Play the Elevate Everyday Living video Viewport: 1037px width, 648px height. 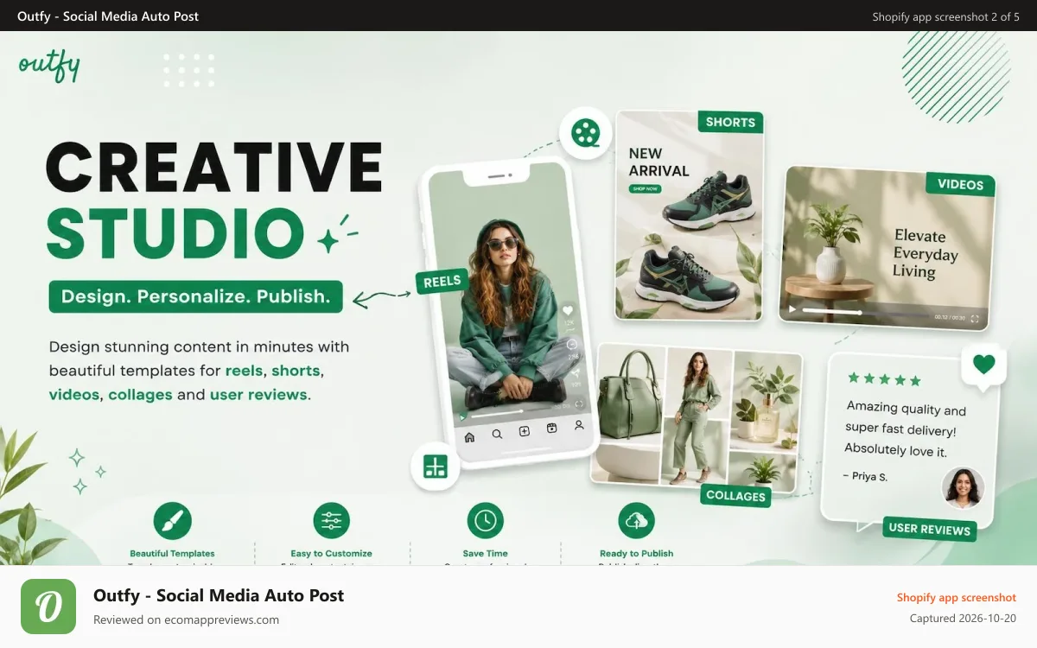click(x=792, y=308)
